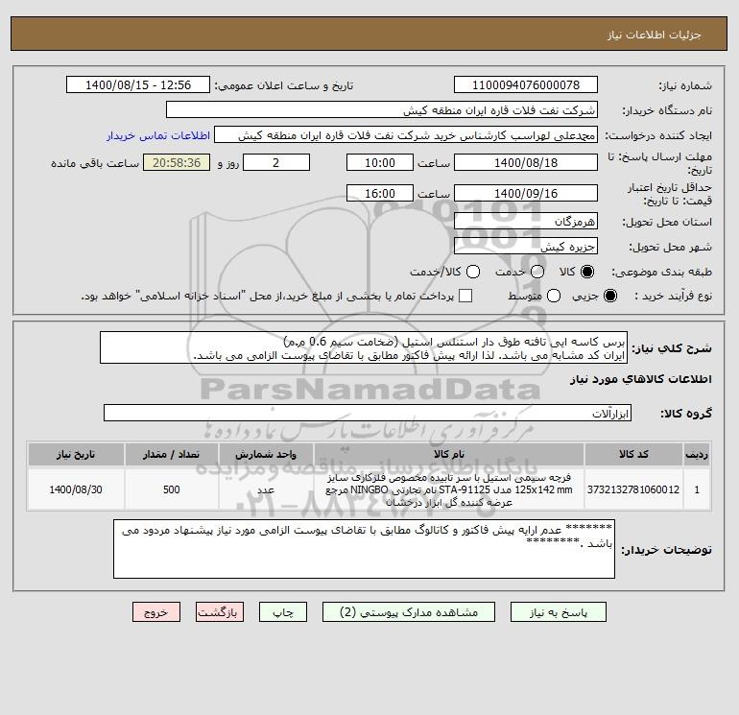
Task: Click the بازگشت back button
Action: tap(220, 611)
